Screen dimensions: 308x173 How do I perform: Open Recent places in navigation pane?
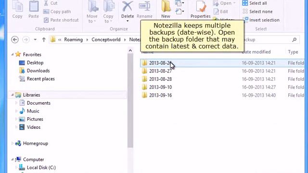pyautogui.click(x=40, y=79)
